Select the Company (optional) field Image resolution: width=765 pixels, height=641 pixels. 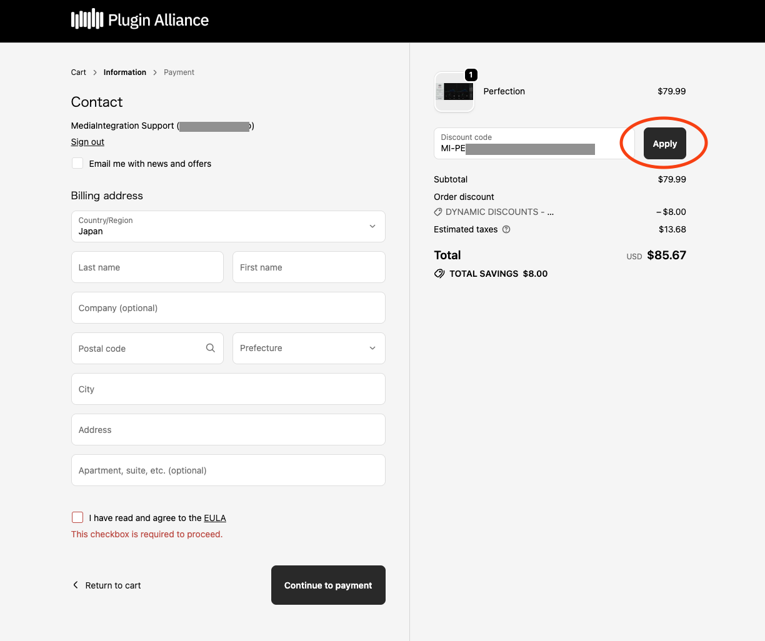tap(228, 308)
